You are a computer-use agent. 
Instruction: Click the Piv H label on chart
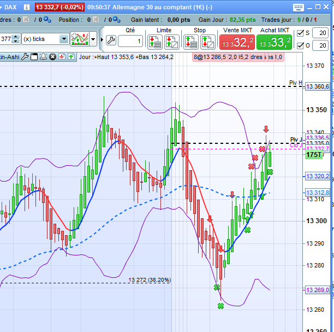[x=295, y=83]
